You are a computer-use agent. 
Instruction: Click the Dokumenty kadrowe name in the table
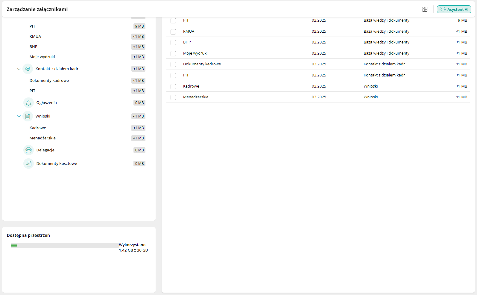point(202,64)
